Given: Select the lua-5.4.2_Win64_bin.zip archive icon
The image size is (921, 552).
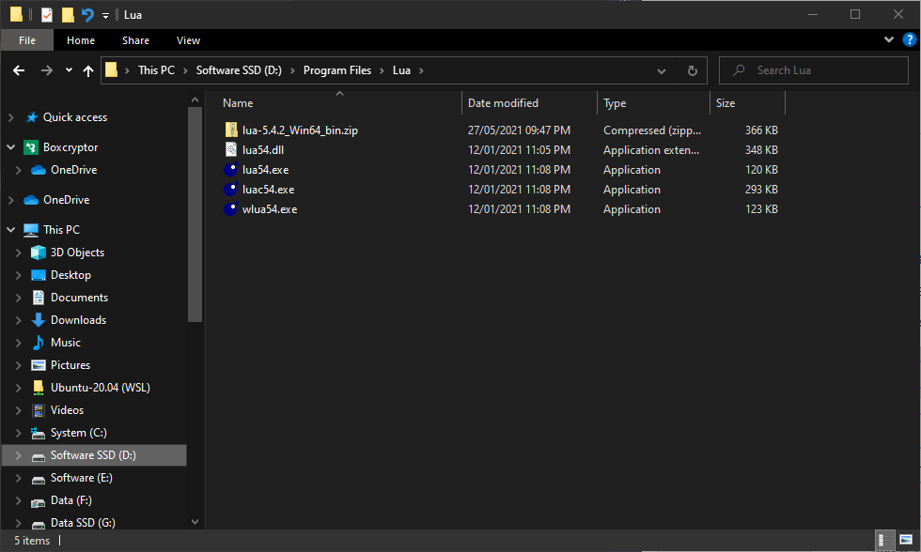Looking at the screenshot, I should [231, 130].
